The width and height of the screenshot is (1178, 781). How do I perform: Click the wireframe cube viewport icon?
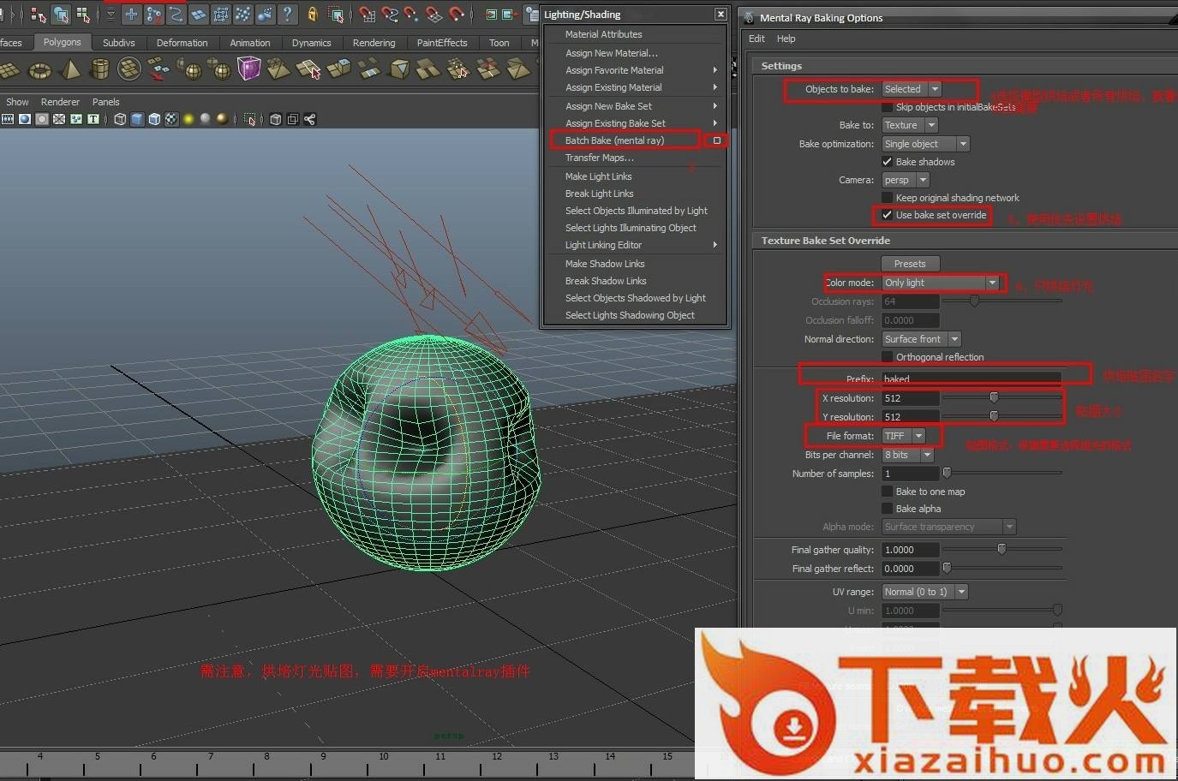pyautogui.click(x=120, y=119)
